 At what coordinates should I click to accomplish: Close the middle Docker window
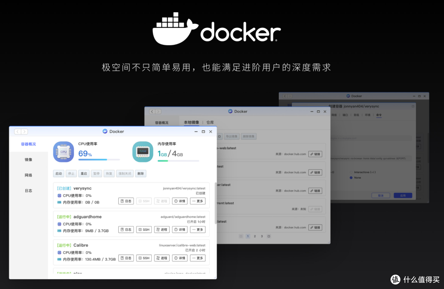point(325,112)
